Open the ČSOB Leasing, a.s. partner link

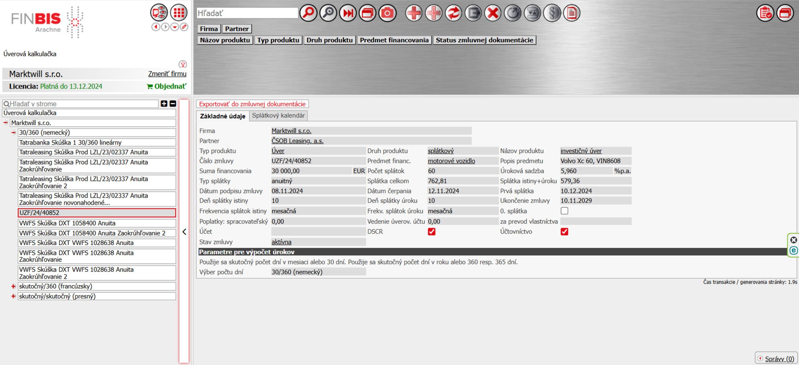(x=297, y=141)
